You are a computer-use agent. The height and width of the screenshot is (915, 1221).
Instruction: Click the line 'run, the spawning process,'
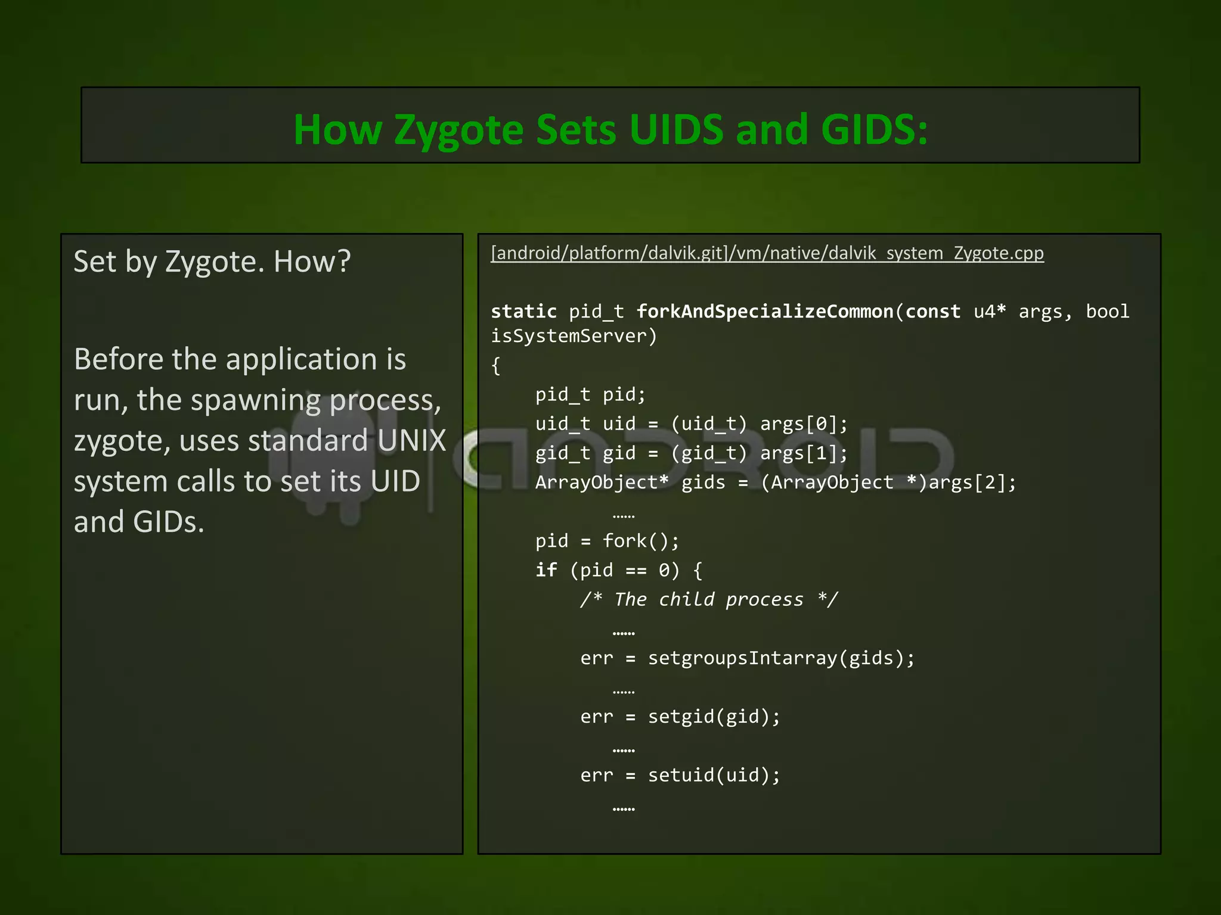pos(258,400)
